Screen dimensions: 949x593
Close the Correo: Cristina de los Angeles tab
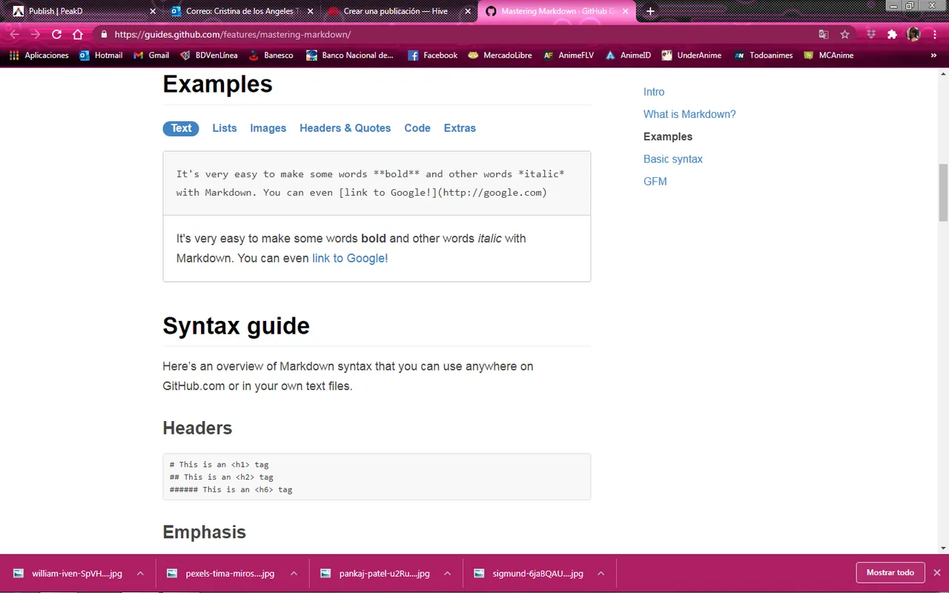[310, 11]
